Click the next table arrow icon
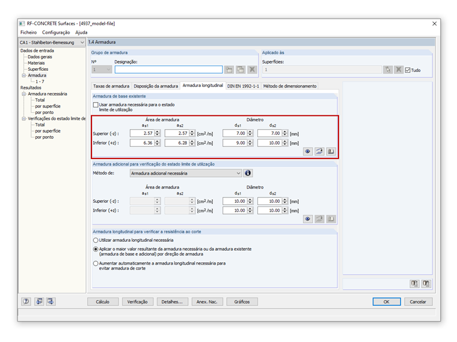457x342 pixels. point(51,302)
